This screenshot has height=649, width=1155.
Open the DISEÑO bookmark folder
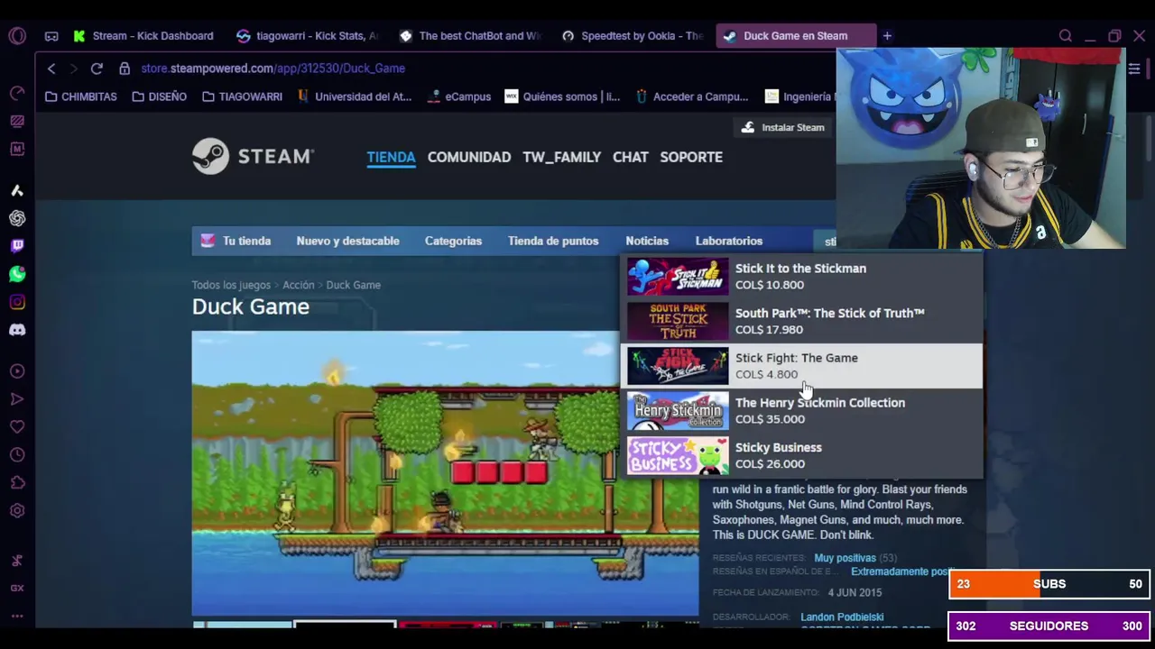[160, 96]
